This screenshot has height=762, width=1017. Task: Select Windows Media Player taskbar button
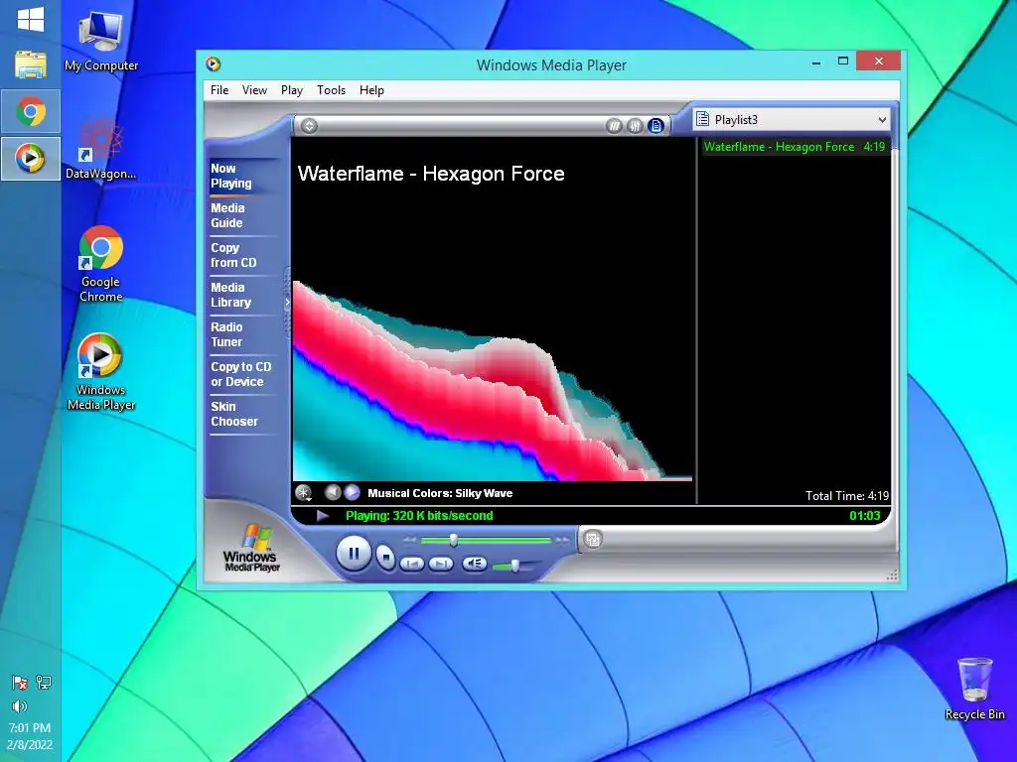point(31,158)
